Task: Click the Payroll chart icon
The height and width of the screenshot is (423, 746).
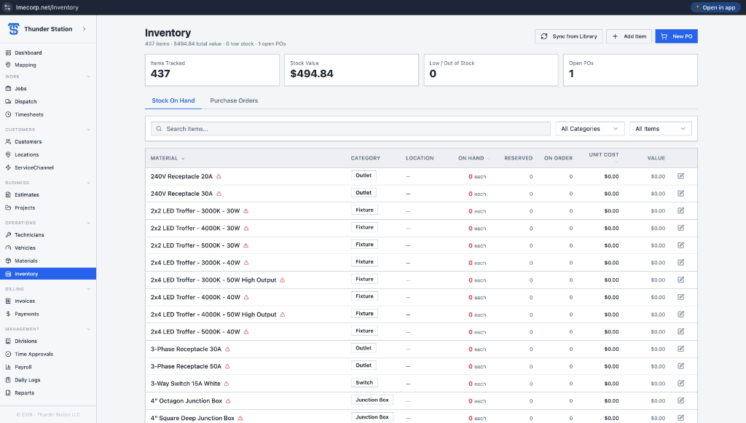Action: (x=8, y=367)
